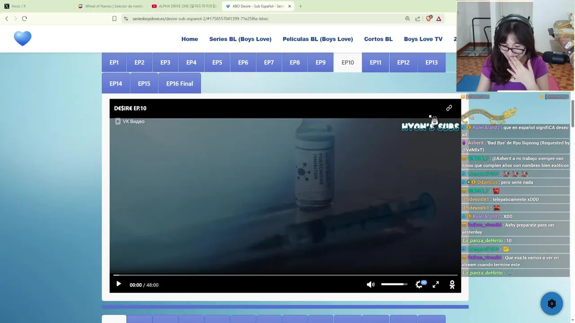The image size is (575, 323).
Task: Click the 00:00 / 48:00 time display
Action: 144,285
